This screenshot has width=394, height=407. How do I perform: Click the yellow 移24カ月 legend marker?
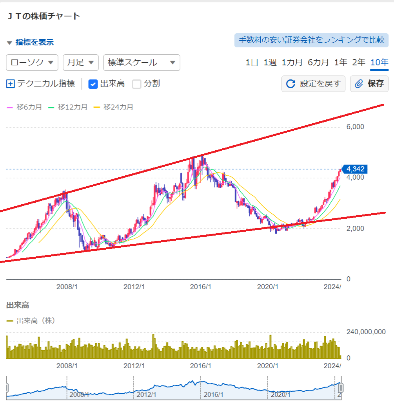coord(97,107)
